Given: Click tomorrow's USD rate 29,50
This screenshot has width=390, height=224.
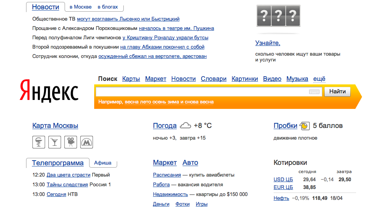Looking at the screenshot, I should [345, 180].
